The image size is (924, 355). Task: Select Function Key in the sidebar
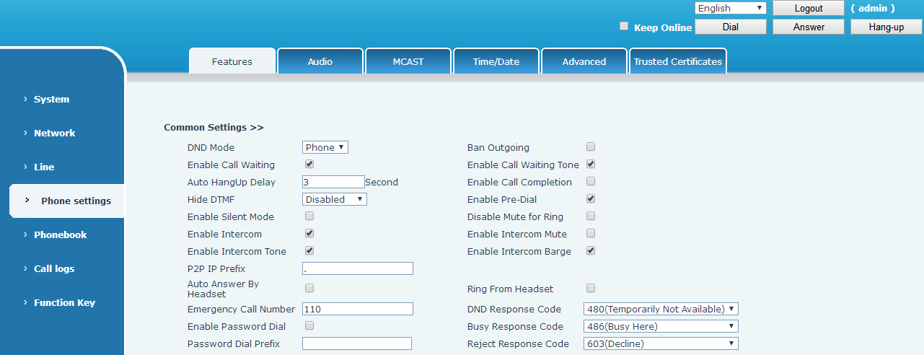coord(64,302)
